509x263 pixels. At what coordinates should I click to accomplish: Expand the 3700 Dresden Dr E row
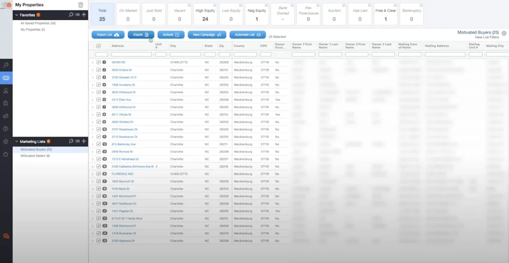92,77
